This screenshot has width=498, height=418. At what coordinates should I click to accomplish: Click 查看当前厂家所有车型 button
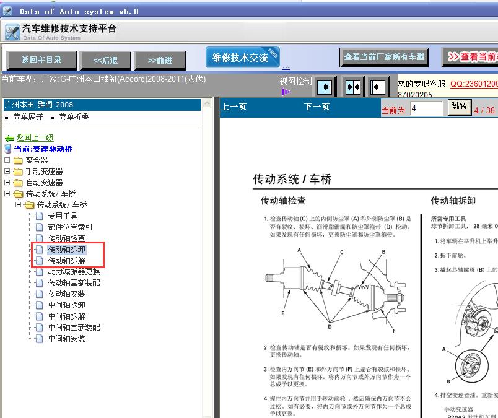384,57
